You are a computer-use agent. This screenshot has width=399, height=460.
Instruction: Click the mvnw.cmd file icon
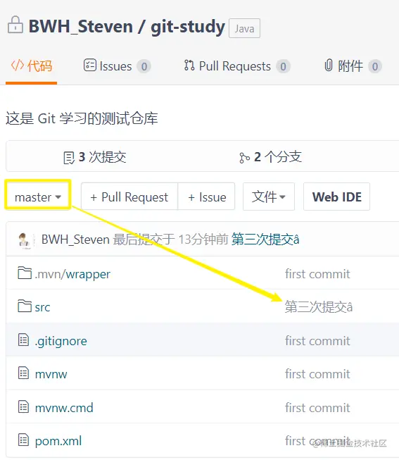23,407
